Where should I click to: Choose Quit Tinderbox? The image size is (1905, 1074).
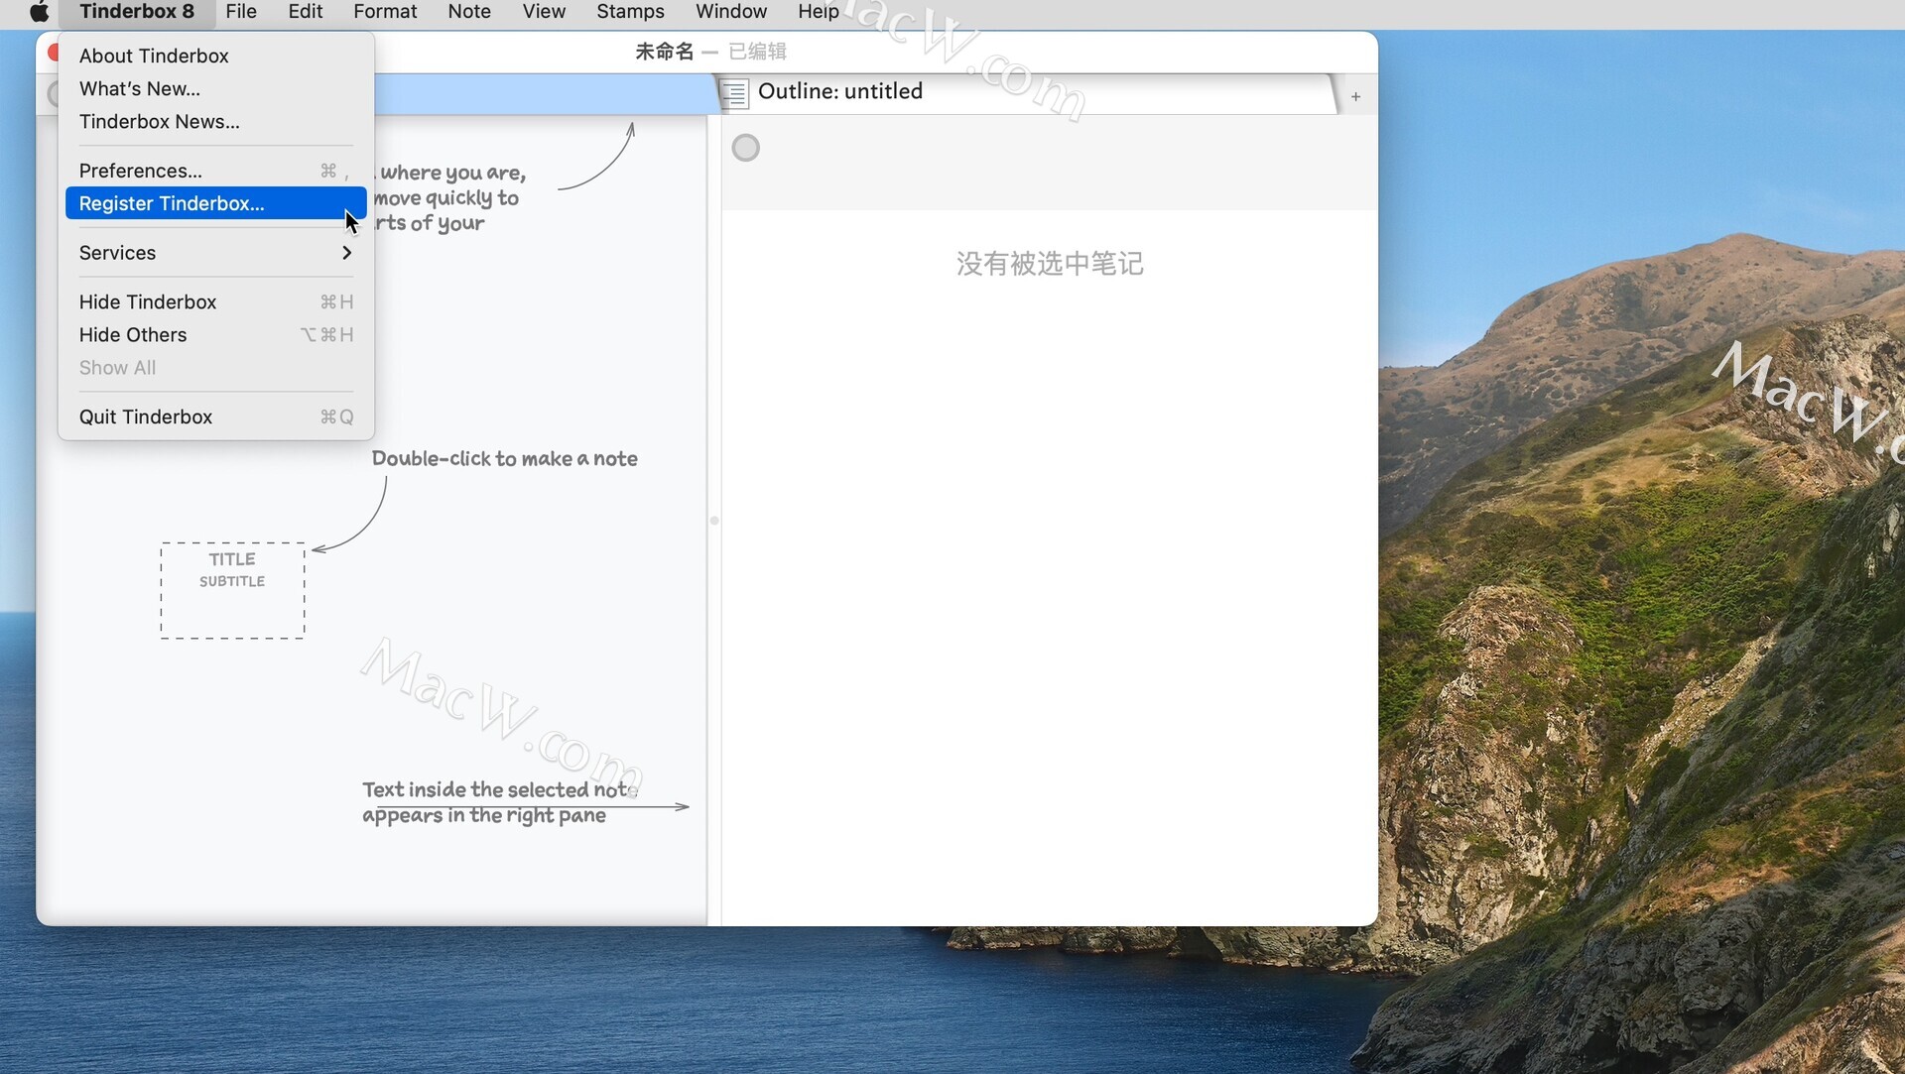(215, 417)
